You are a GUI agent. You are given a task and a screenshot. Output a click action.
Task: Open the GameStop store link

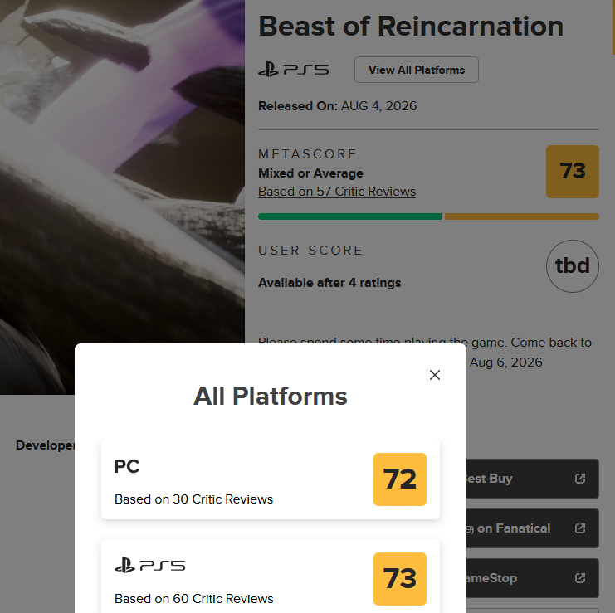point(532,578)
